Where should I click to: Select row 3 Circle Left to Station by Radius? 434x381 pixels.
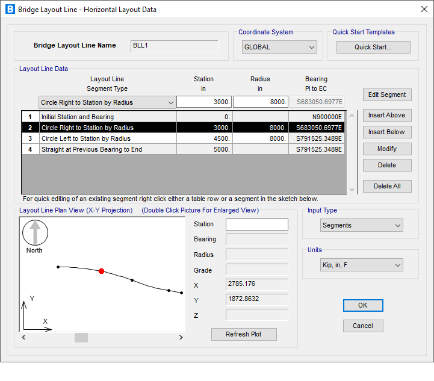pyautogui.click(x=108, y=138)
